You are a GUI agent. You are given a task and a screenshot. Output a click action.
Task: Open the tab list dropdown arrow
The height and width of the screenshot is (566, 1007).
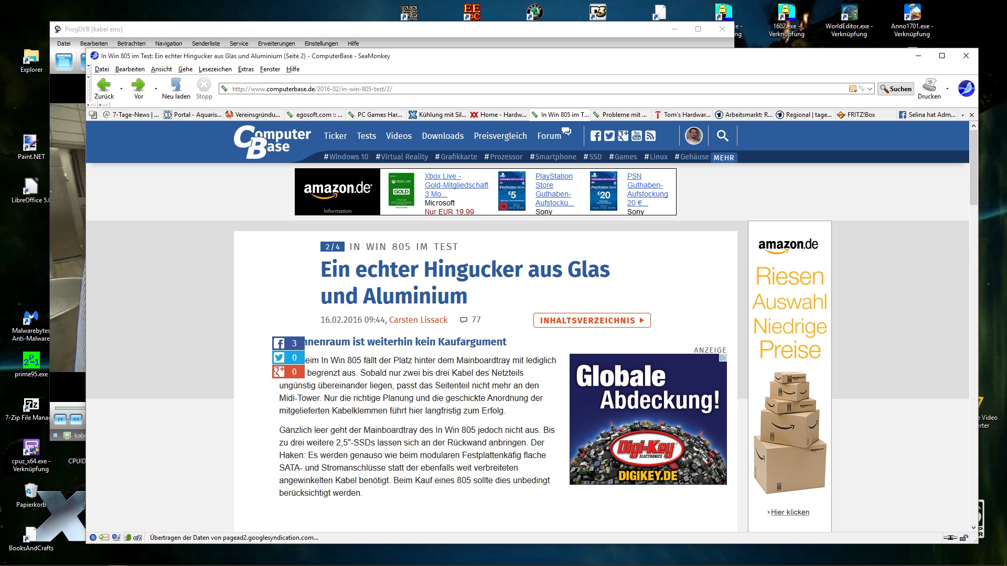coord(962,115)
